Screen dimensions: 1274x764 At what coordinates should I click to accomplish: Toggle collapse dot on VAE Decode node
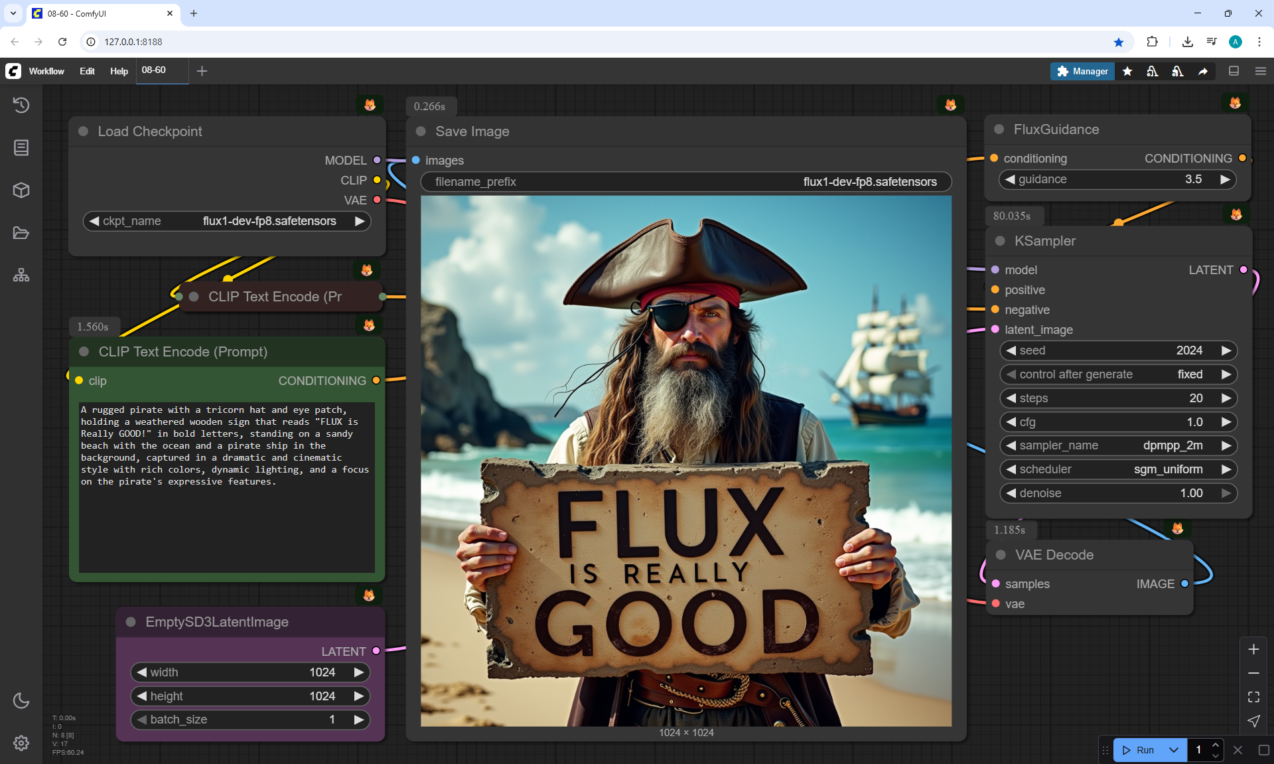pos(1001,555)
